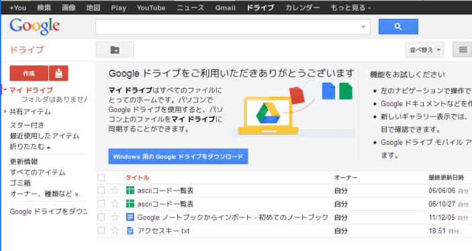The image size is (472, 251).
Task: Open オーナー、種類など filter options
Action: (44, 194)
